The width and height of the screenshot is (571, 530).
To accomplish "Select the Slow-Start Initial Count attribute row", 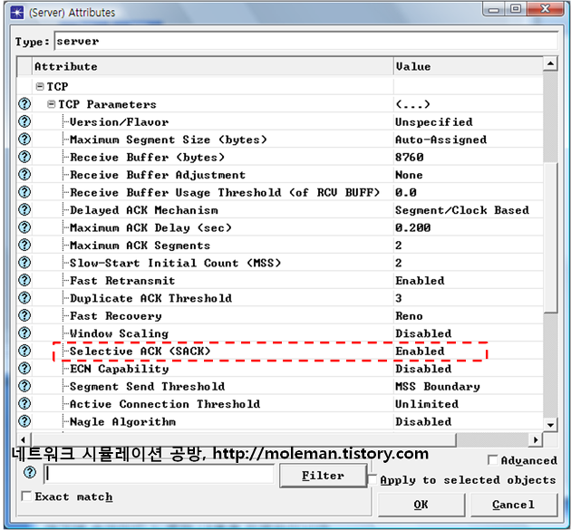I will (280, 263).
